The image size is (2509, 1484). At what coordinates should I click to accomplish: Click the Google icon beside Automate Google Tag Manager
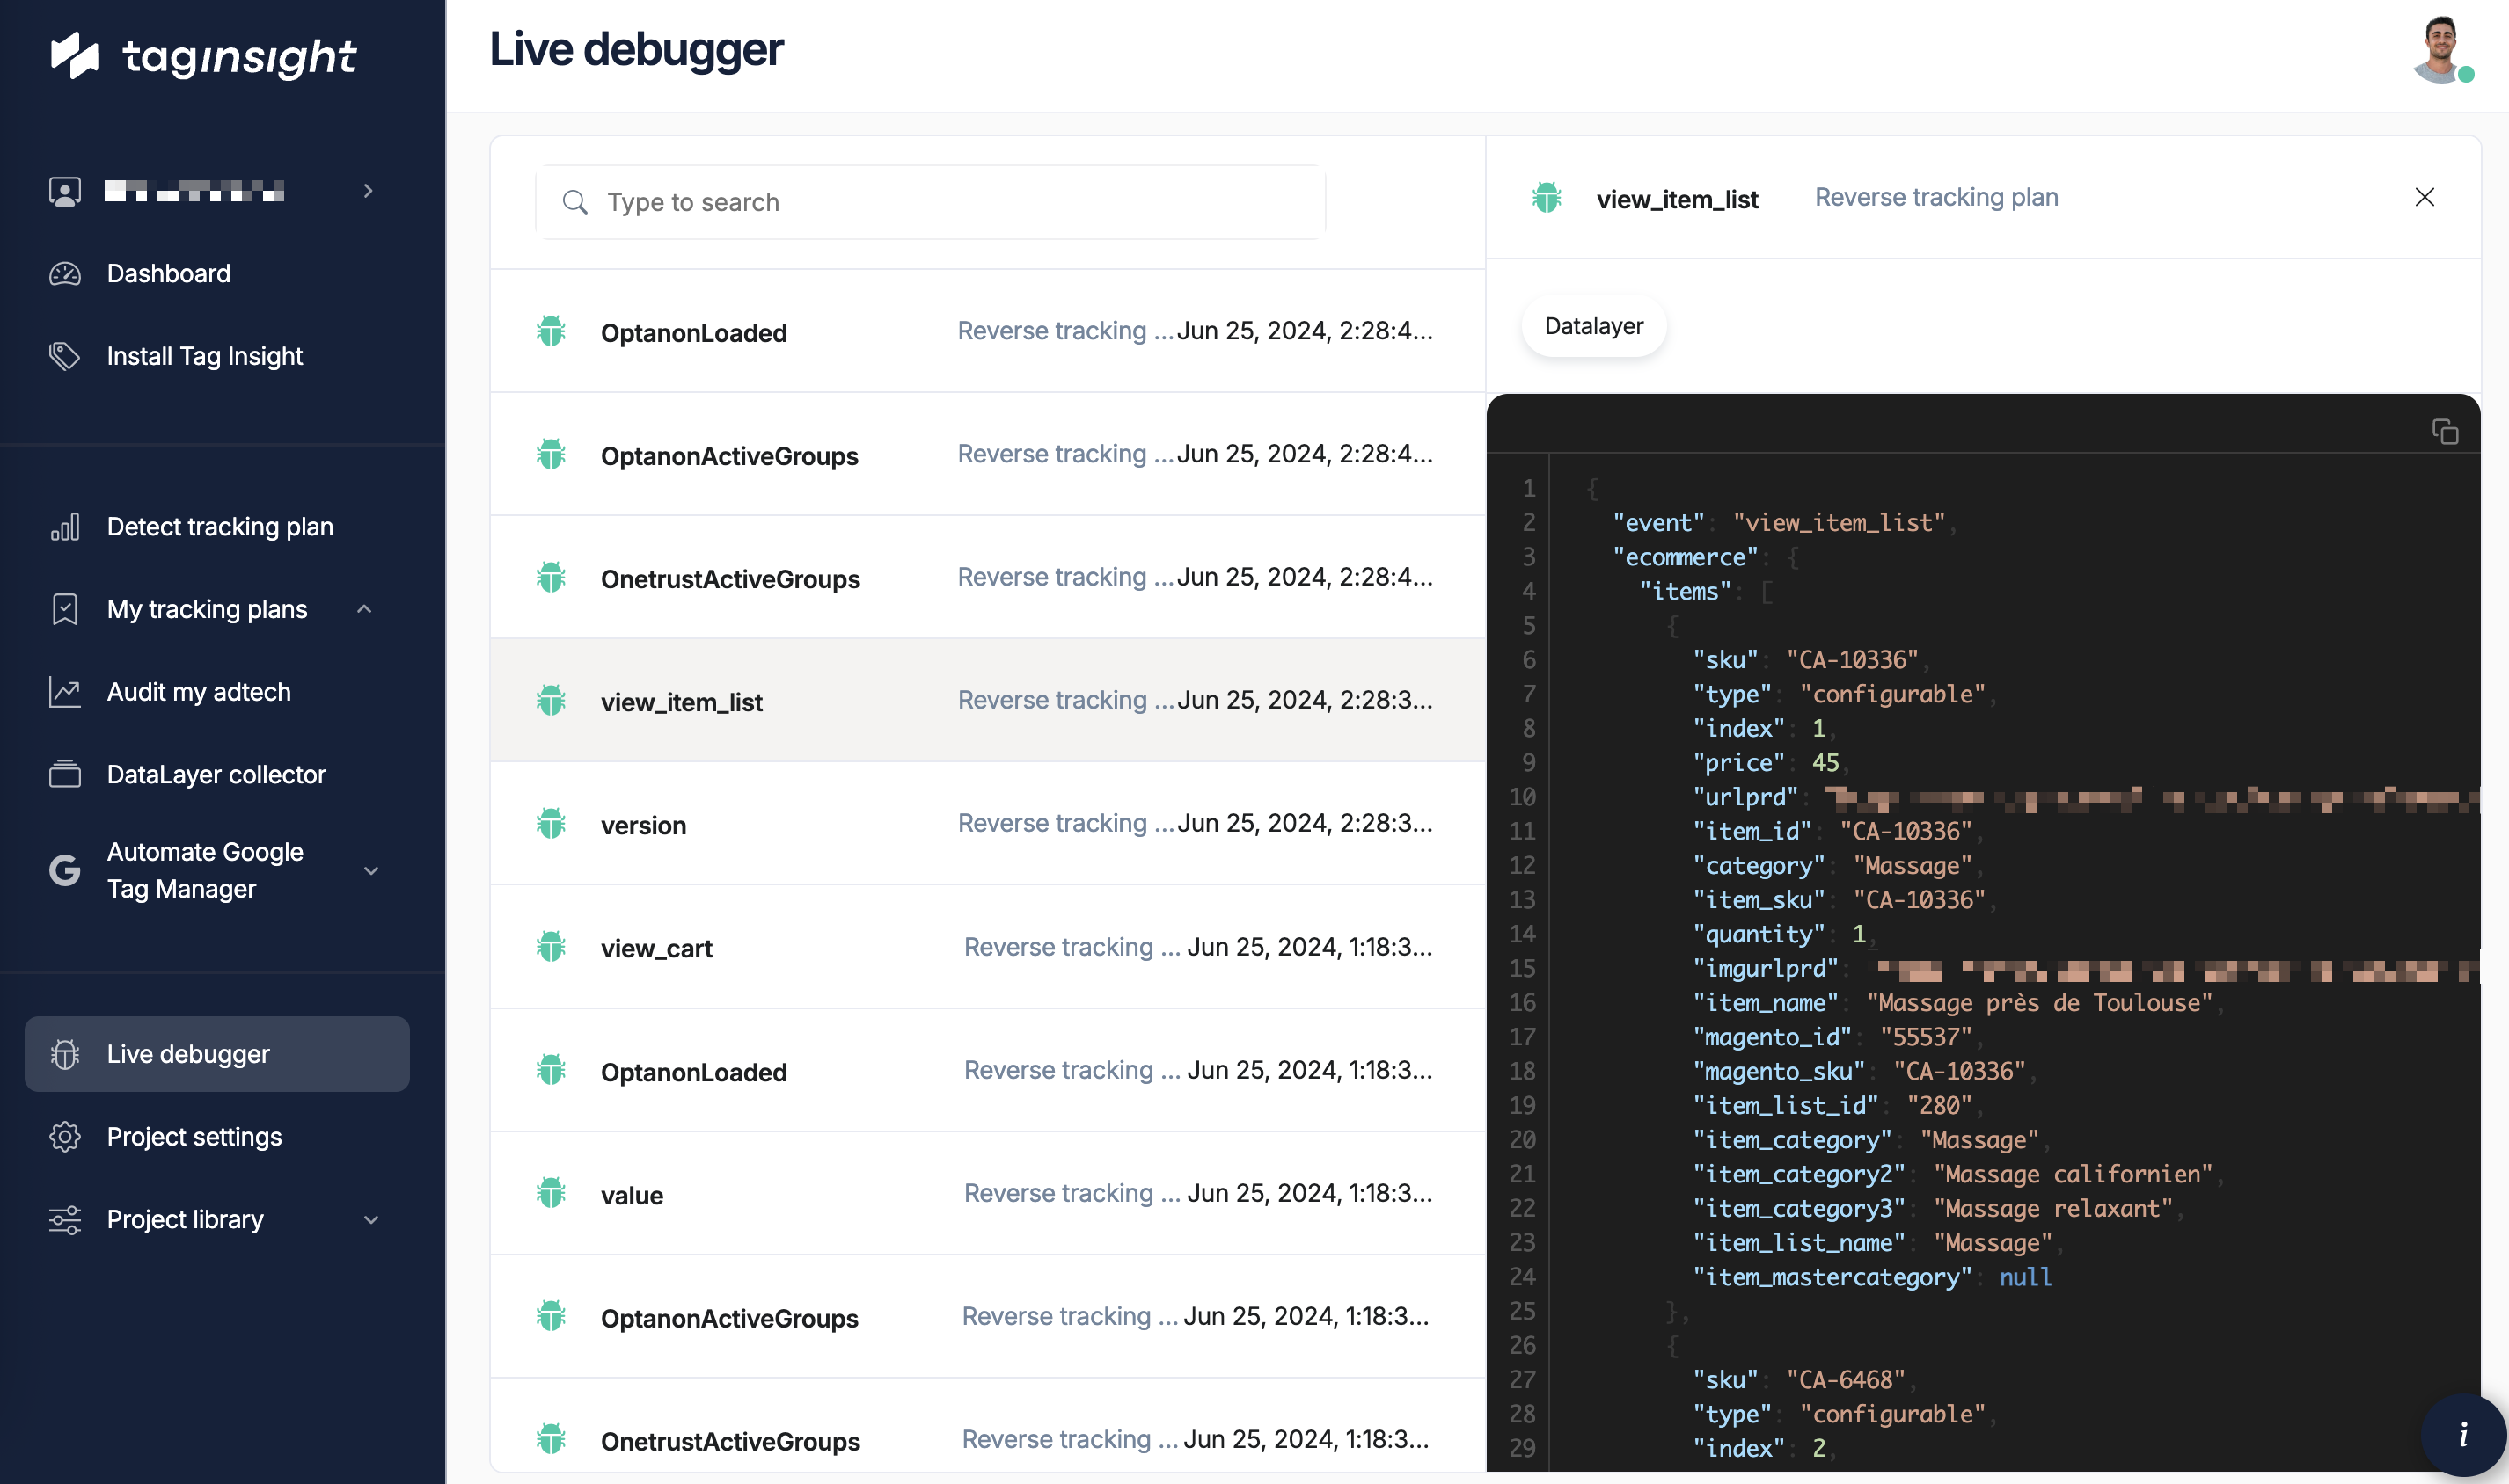point(65,870)
